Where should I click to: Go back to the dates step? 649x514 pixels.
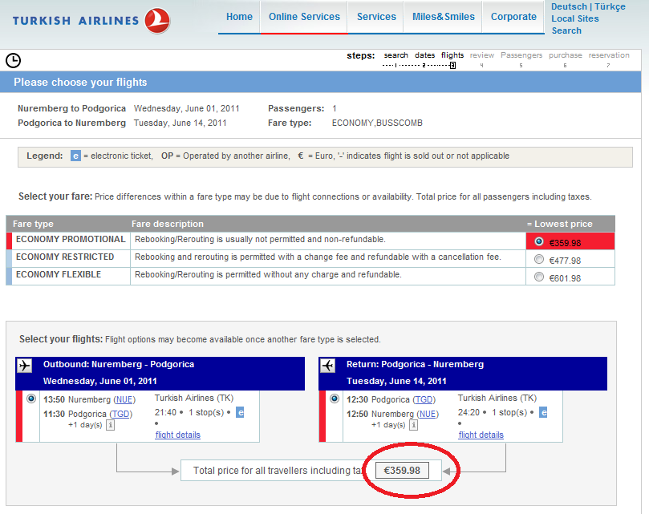[424, 55]
